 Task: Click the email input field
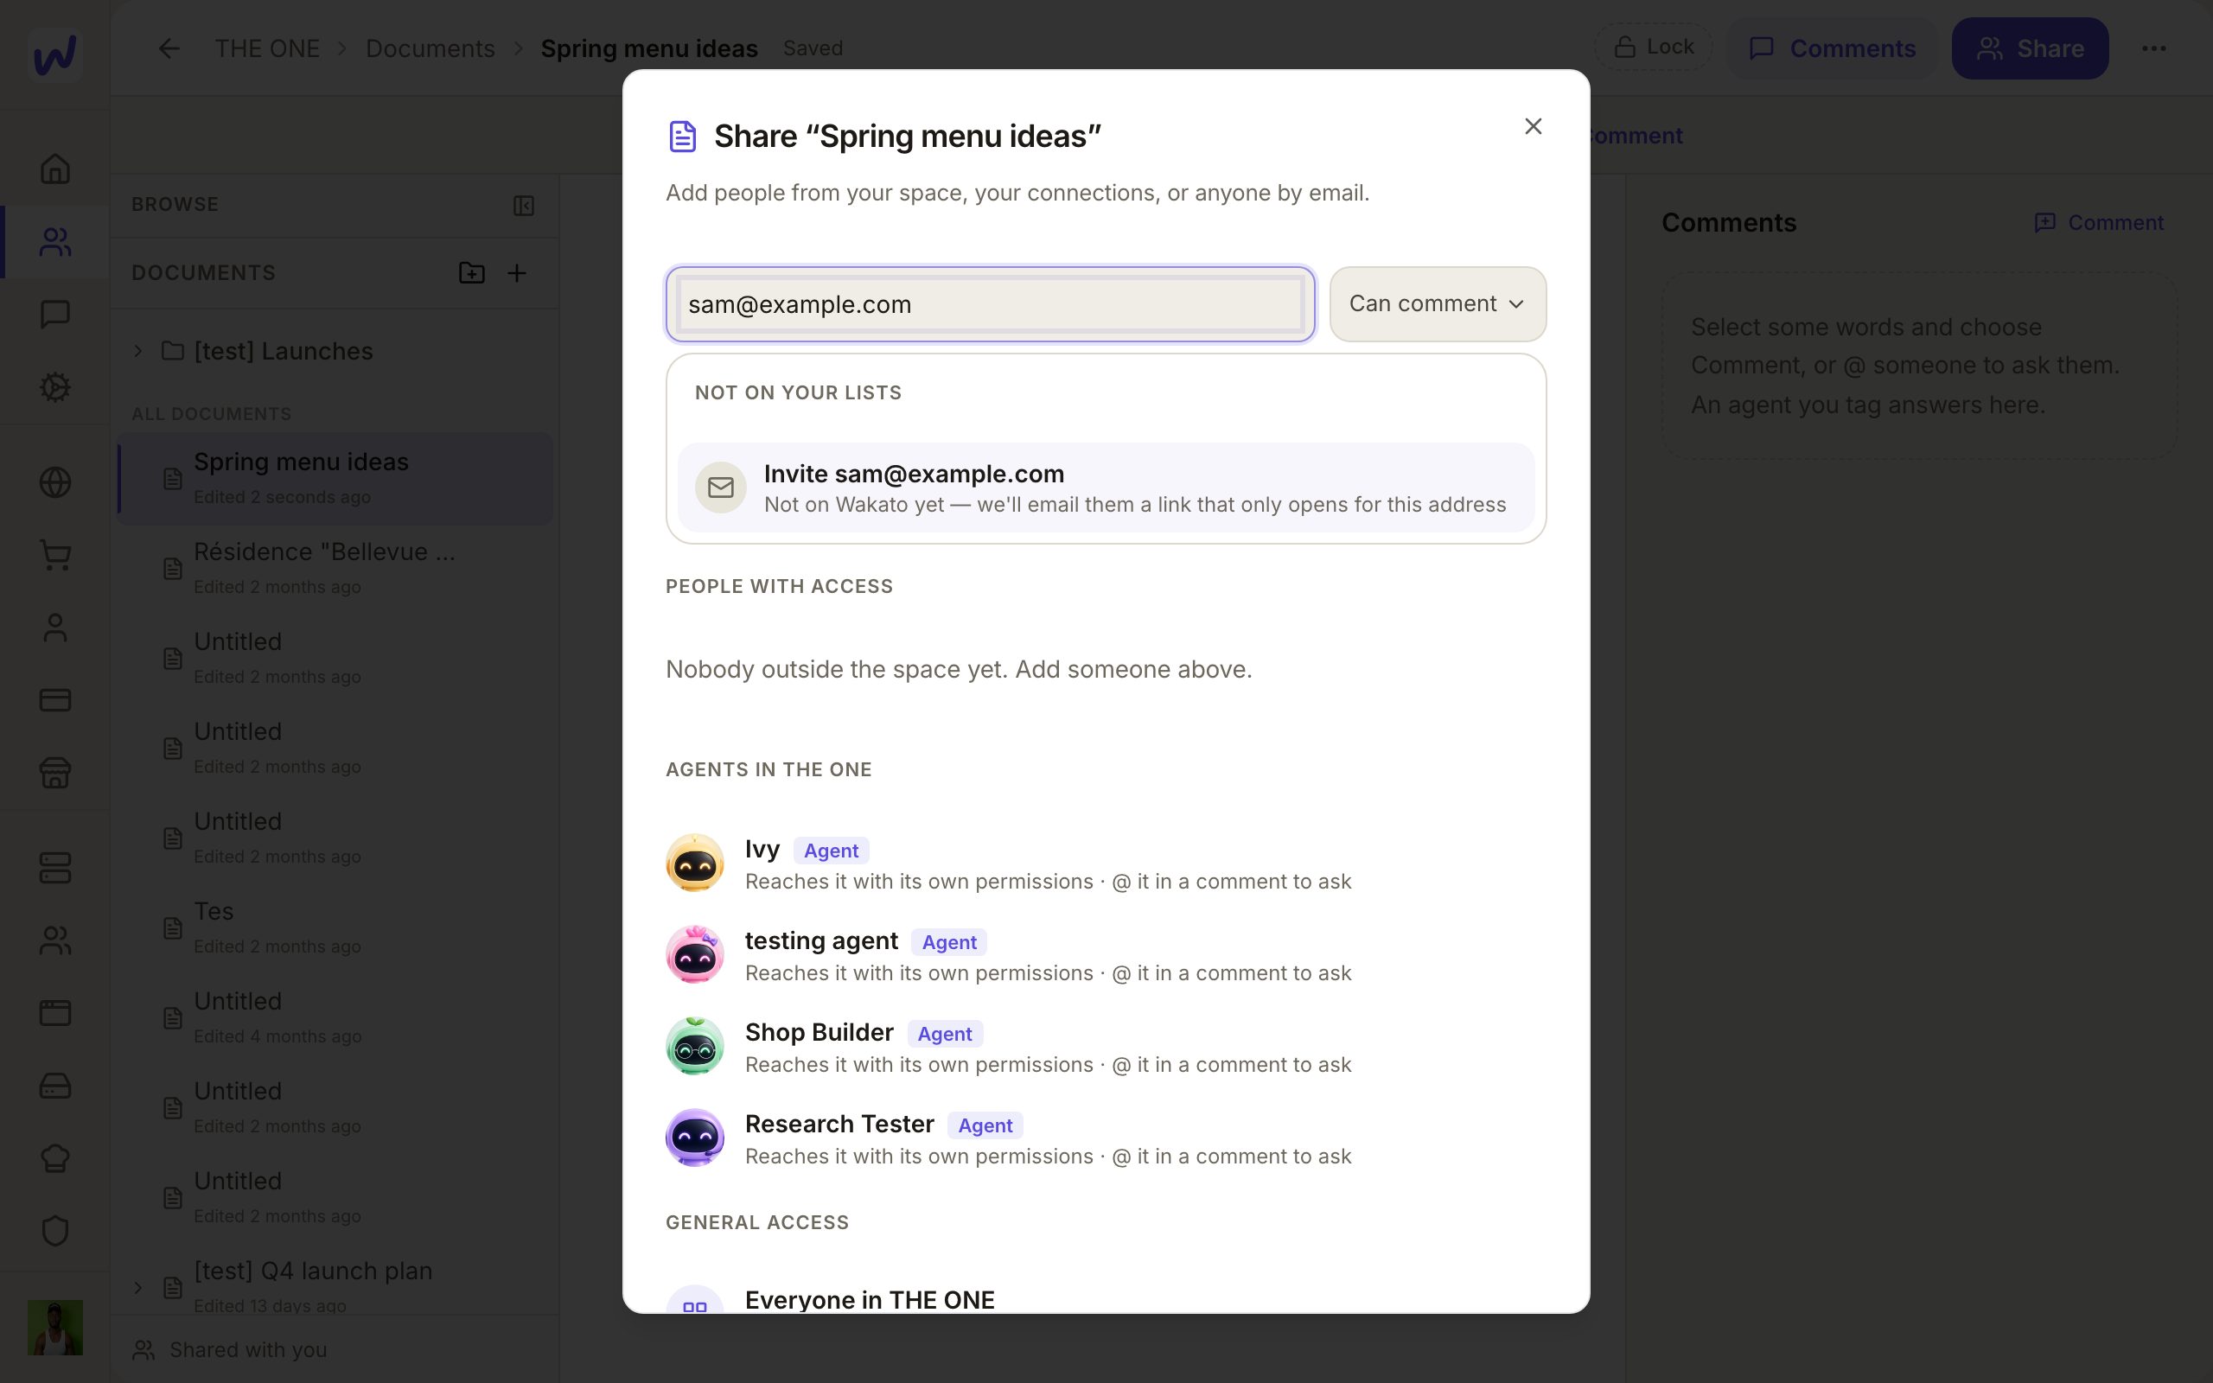991,304
